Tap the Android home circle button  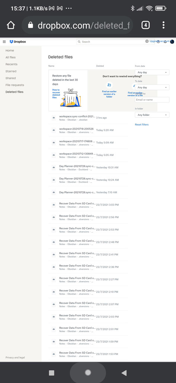click(88, 373)
